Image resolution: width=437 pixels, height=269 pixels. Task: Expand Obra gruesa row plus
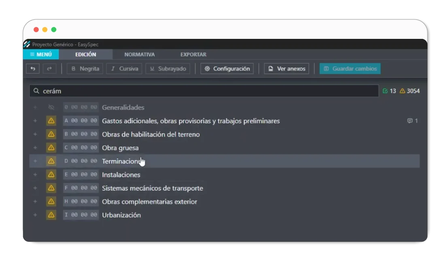tap(35, 148)
